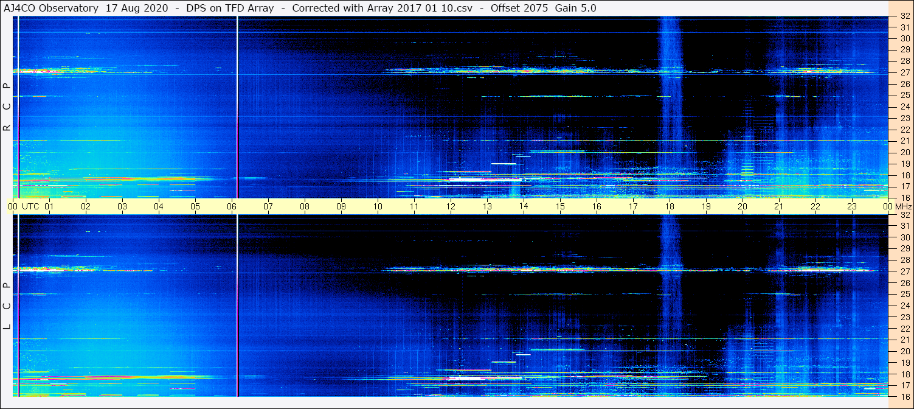The image size is (914, 409).
Task: Click the 17 MHz label on LCP frequency scale
Action: (904, 385)
